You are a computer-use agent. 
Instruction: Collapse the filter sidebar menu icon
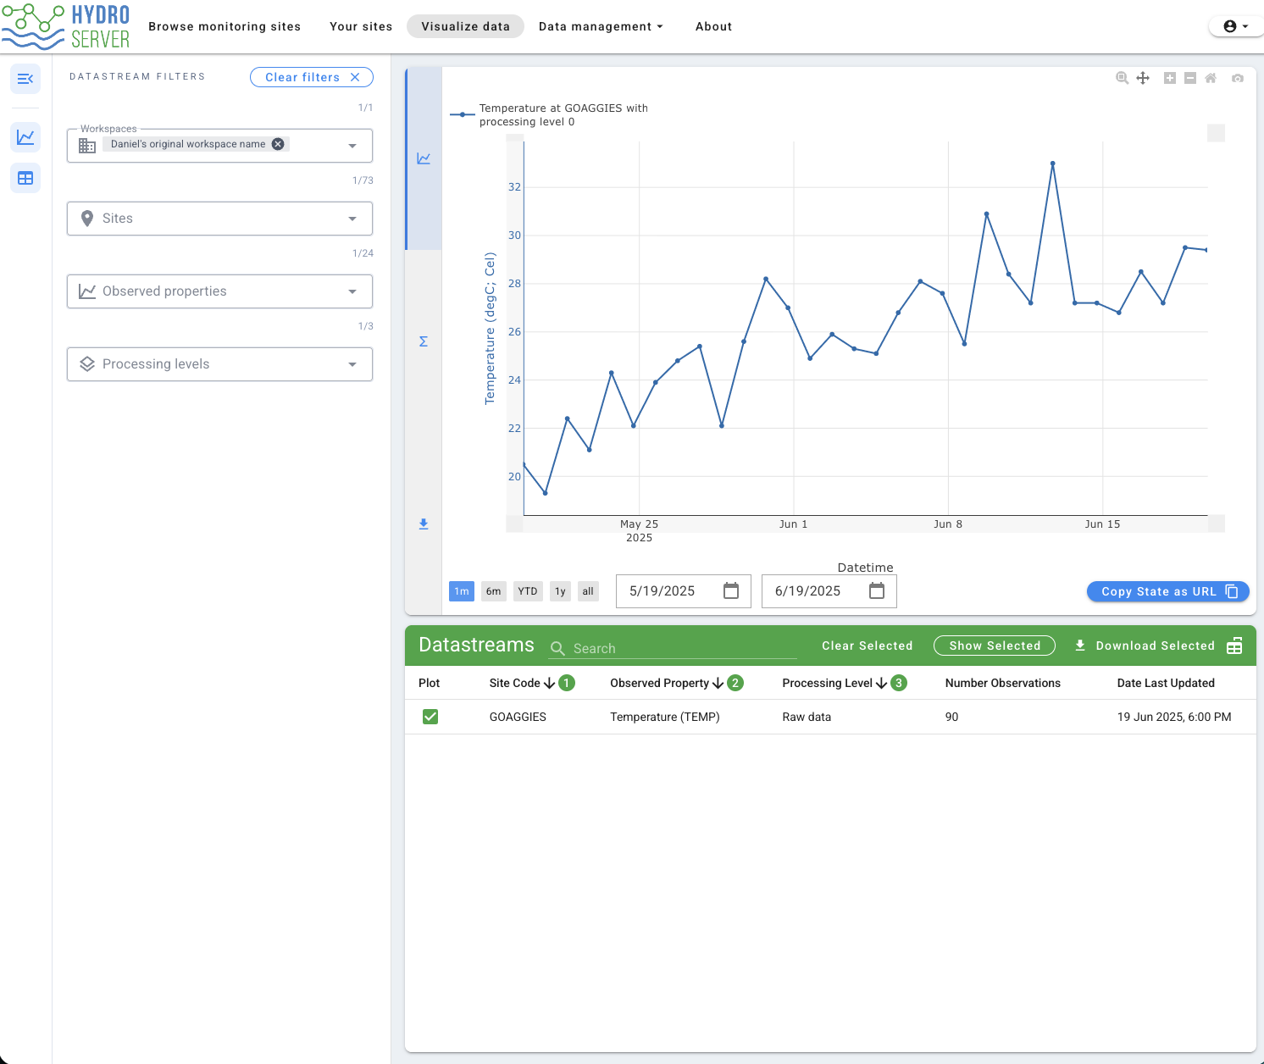(x=25, y=79)
